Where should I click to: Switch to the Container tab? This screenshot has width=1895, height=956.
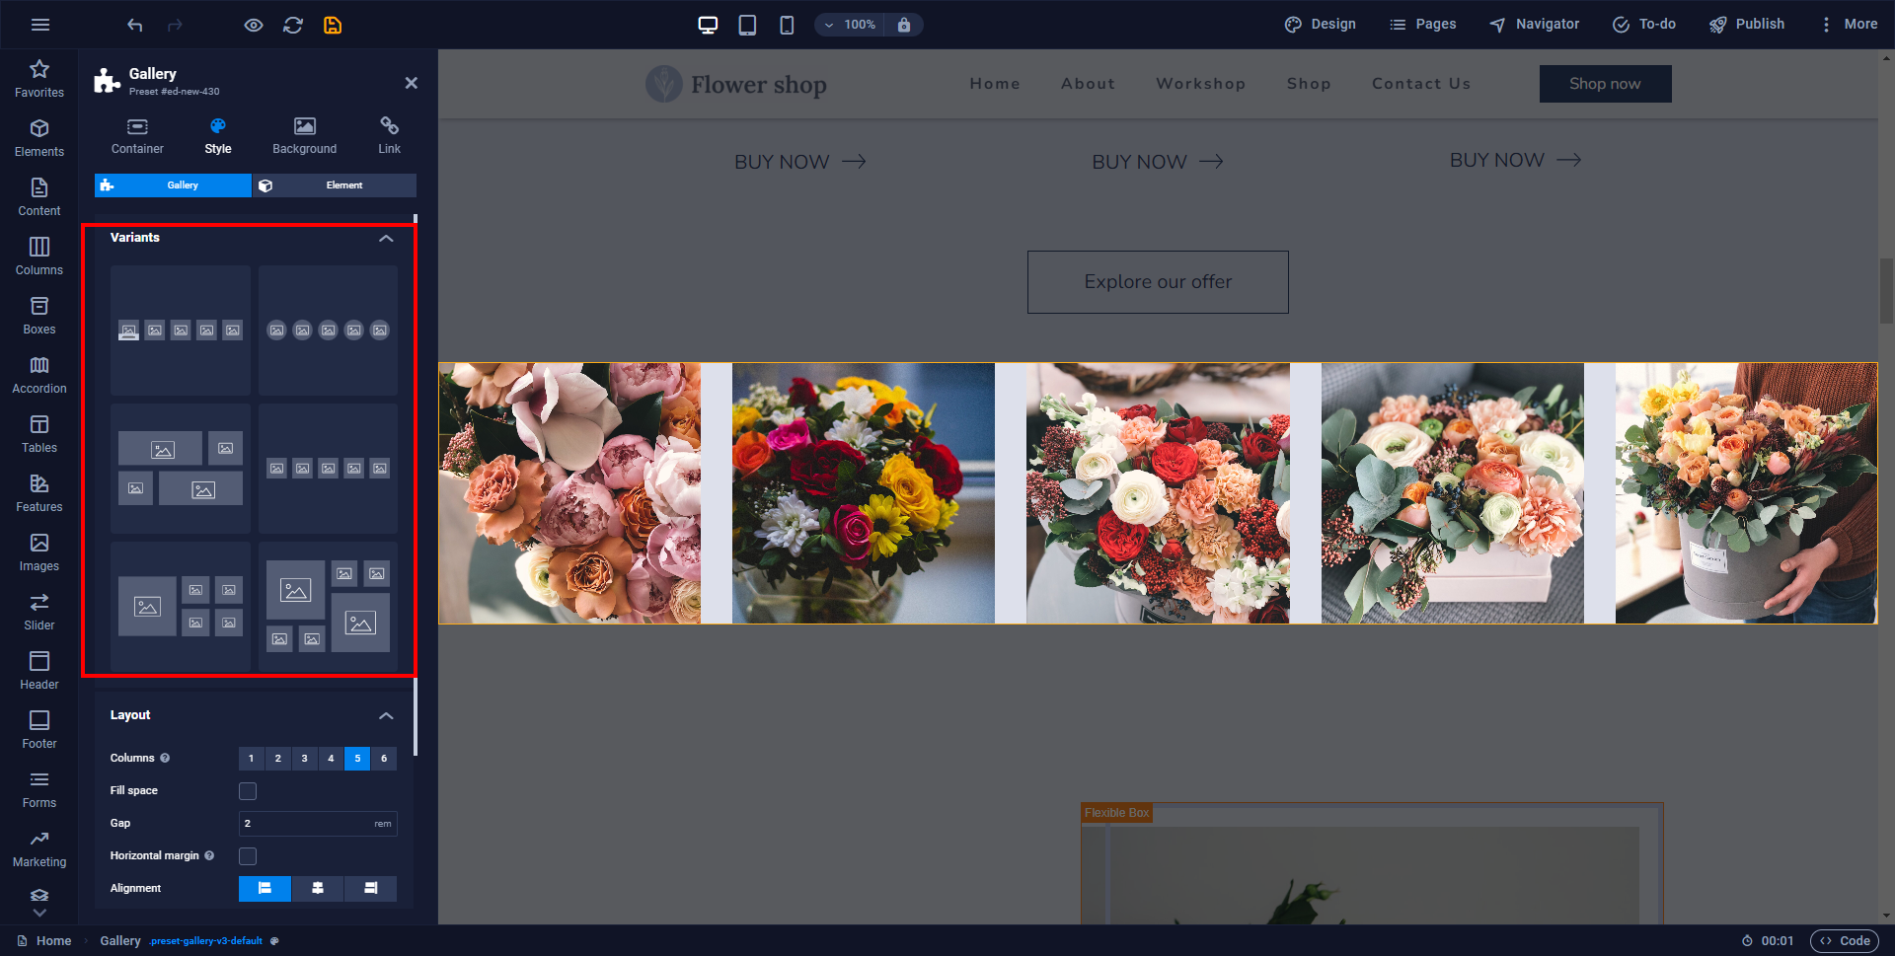(137, 136)
